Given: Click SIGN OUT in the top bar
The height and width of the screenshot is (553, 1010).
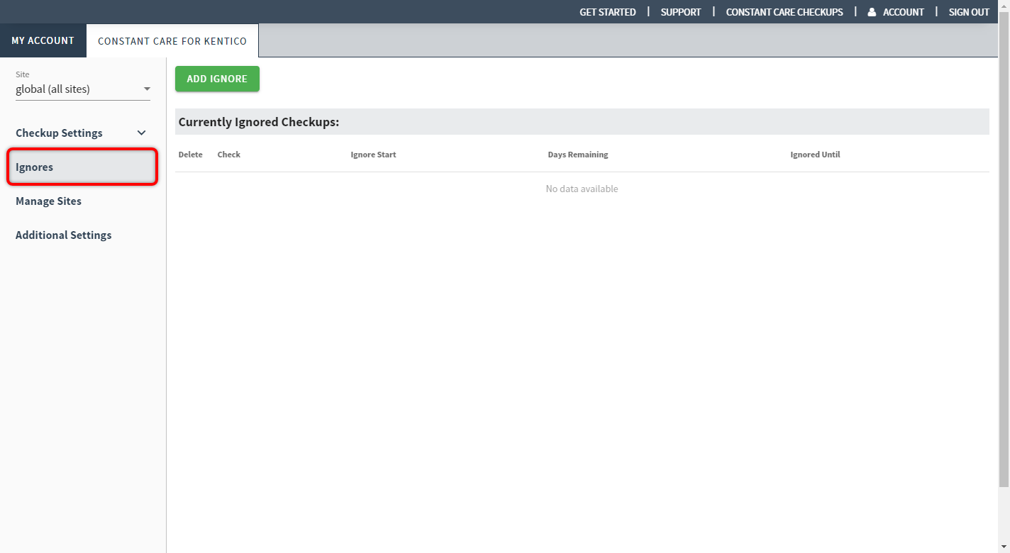Looking at the screenshot, I should 968,12.
